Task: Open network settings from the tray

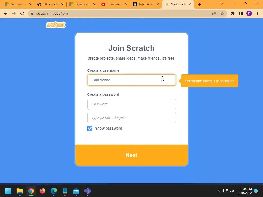Action: coord(226,191)
